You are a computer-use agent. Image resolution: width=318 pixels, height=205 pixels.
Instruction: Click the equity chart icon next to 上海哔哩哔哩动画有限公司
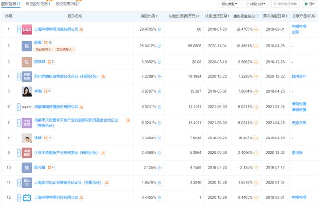tap(81, 30)
